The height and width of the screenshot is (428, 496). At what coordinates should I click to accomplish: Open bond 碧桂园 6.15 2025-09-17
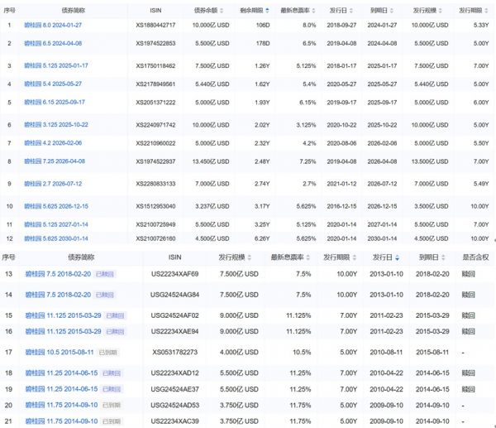[55, 102]
